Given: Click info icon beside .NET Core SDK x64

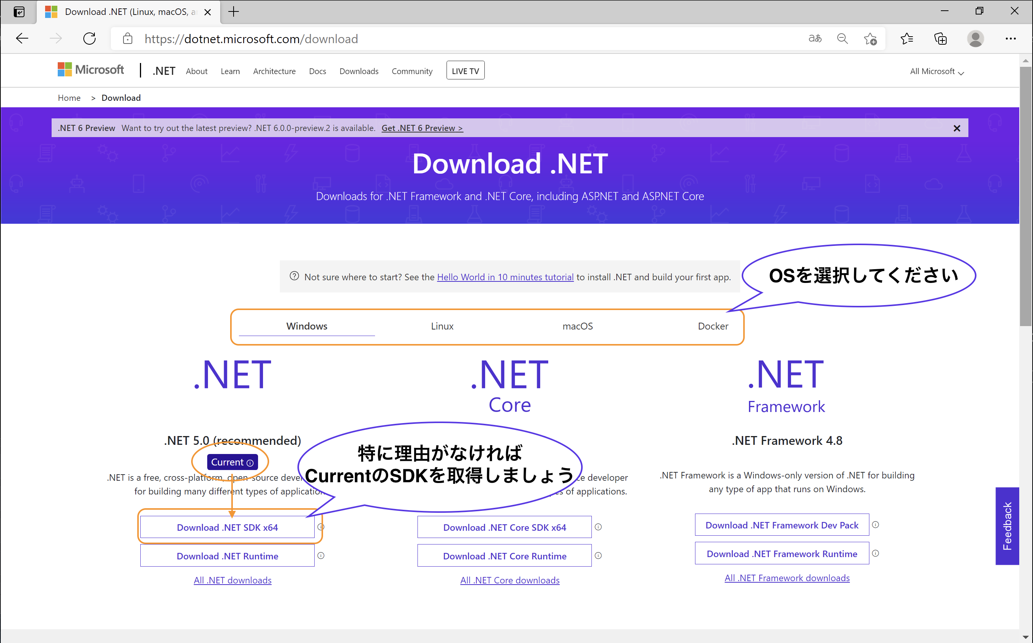Looking at the screenshot, I should click(x=598, y=527).
